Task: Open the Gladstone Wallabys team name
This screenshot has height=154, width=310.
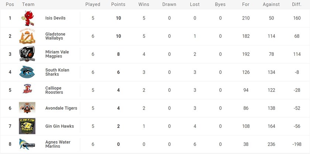Action: [x=55, y=36]
